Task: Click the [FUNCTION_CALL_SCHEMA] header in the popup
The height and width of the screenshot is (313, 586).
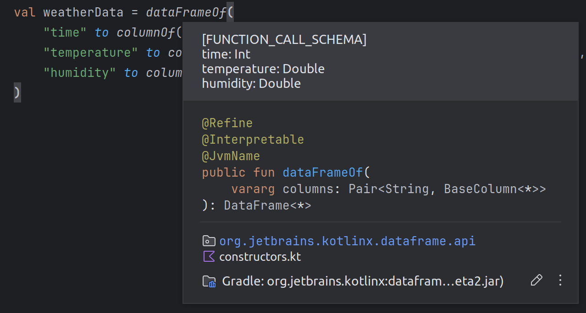Action: click(x=284, y=39)
